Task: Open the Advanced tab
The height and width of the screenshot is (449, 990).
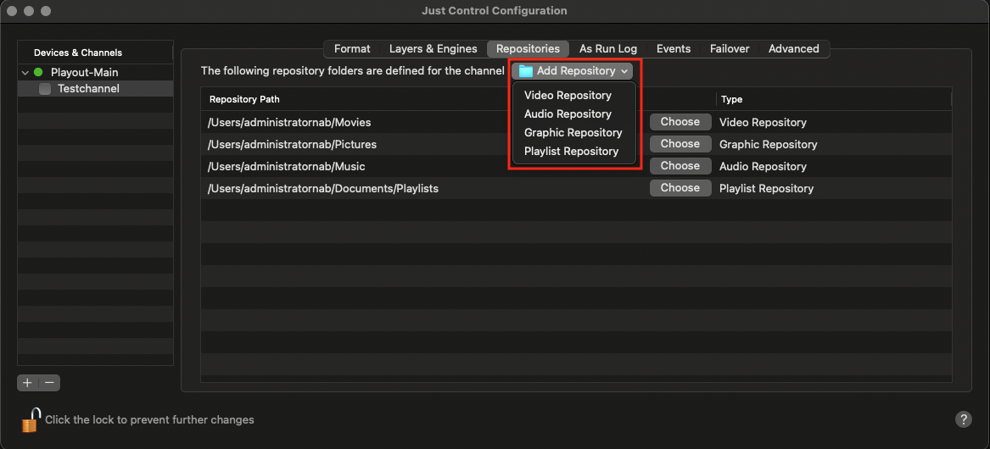Action: (x=794, y=48)
